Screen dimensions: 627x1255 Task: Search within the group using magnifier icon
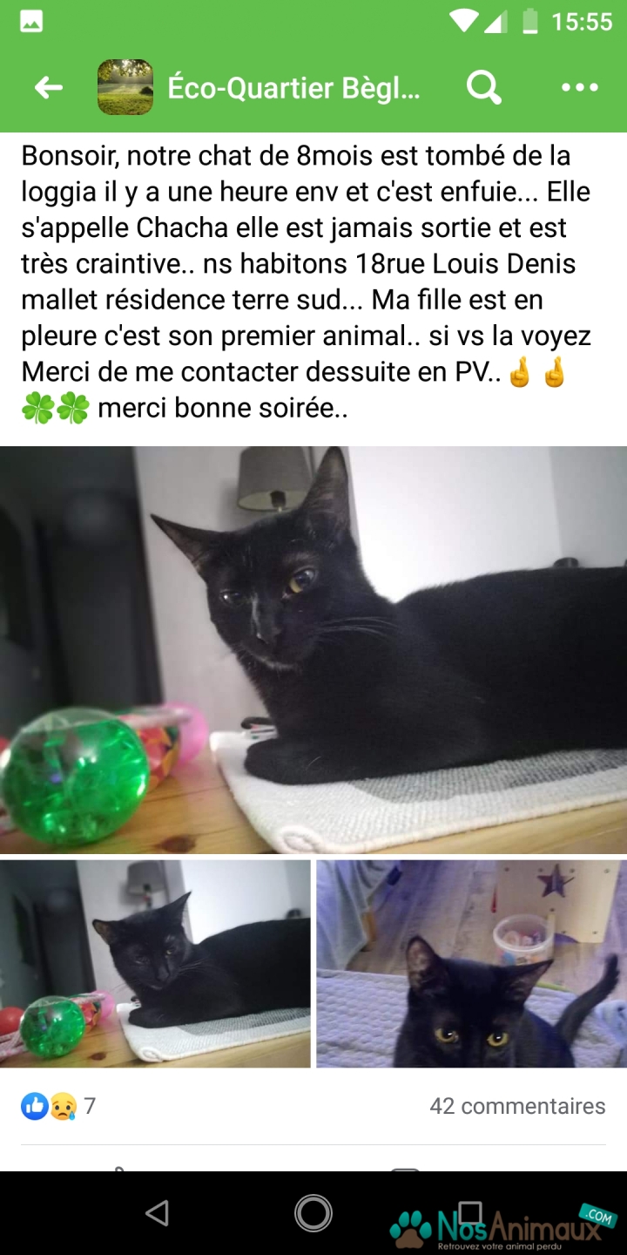coord(483,87)
